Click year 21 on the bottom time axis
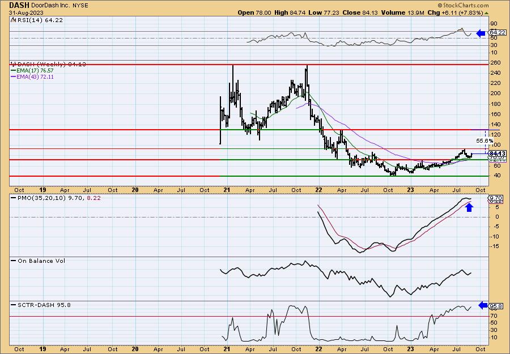510x354 pixels. 227,349
